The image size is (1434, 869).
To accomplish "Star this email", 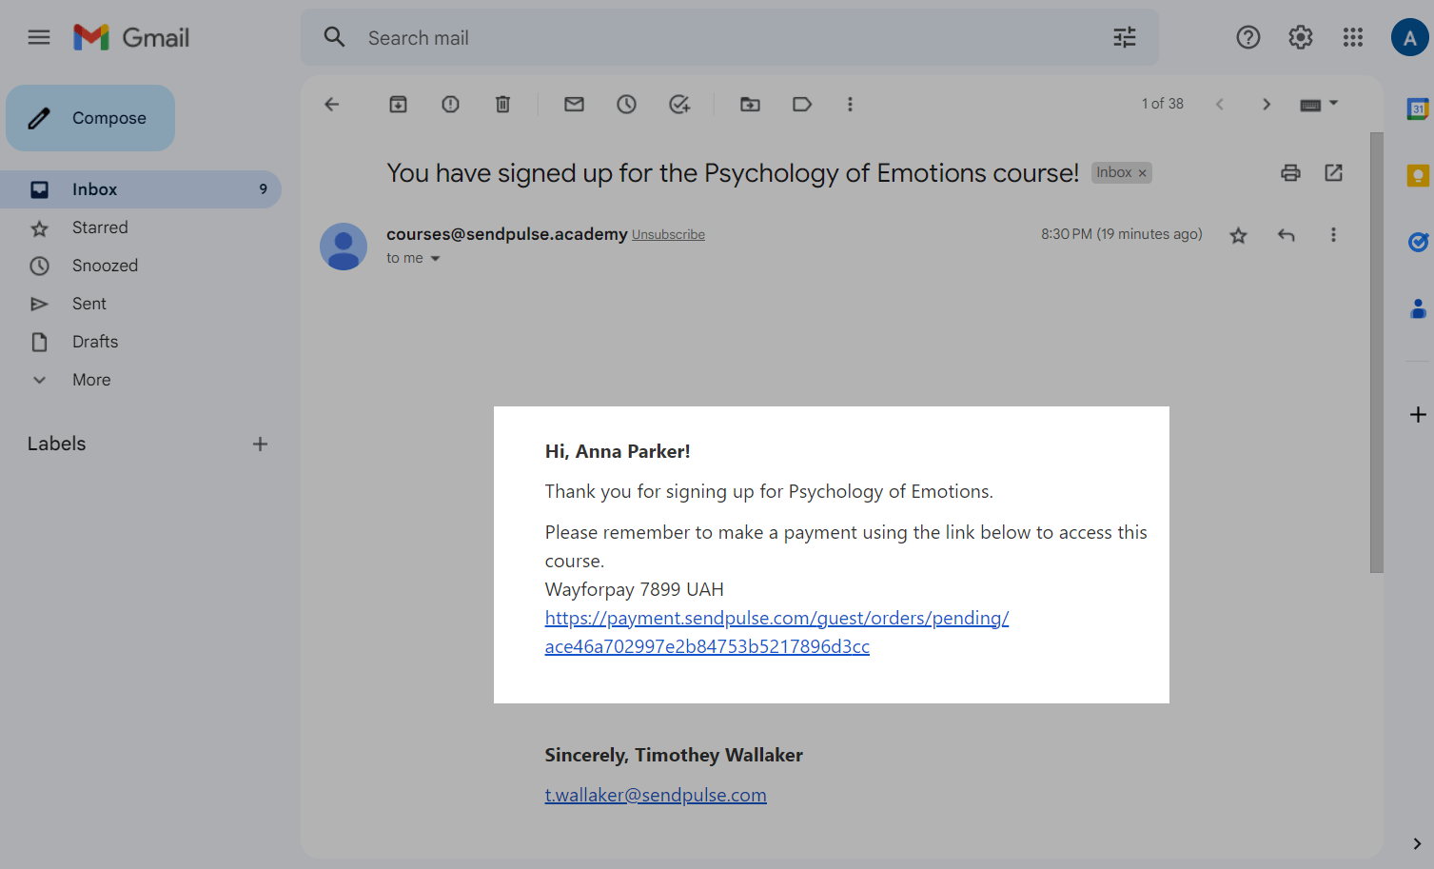I will click(x=1238, y=235).
